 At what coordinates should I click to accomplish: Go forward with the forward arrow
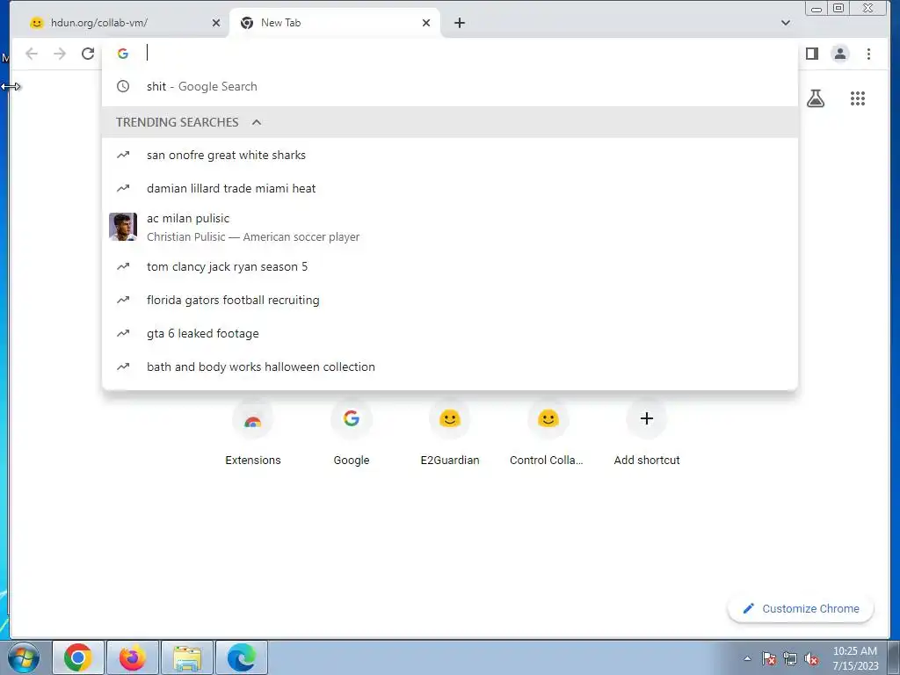point(60,54)
